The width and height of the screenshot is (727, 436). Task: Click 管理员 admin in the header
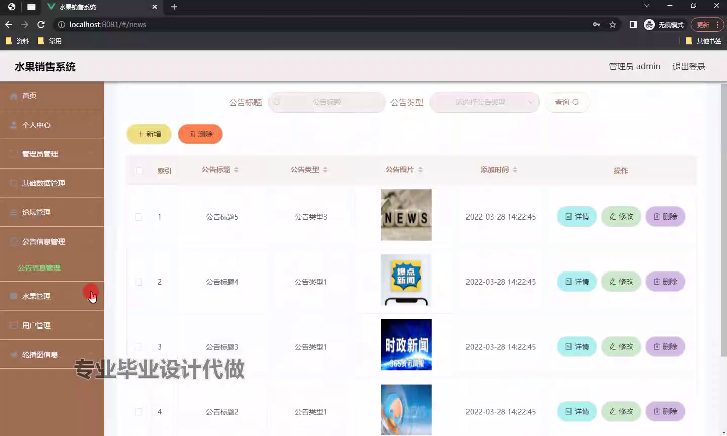click(x=635, y=66)
